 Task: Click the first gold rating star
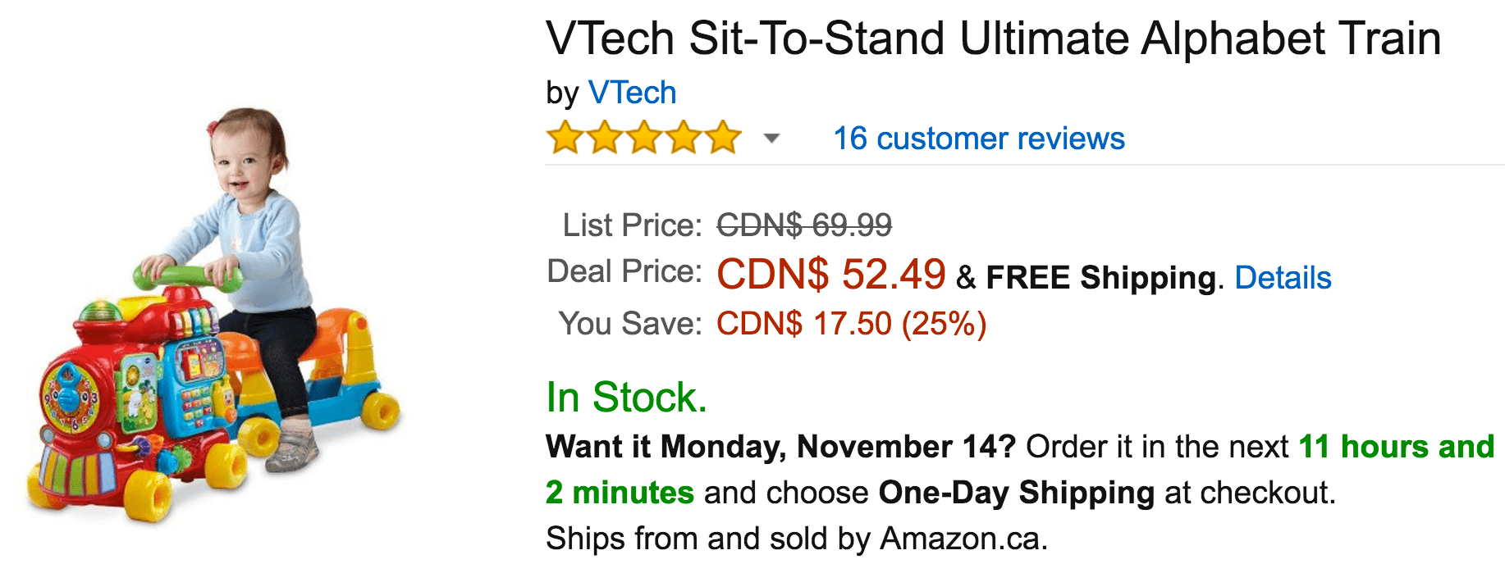(565, 138)
